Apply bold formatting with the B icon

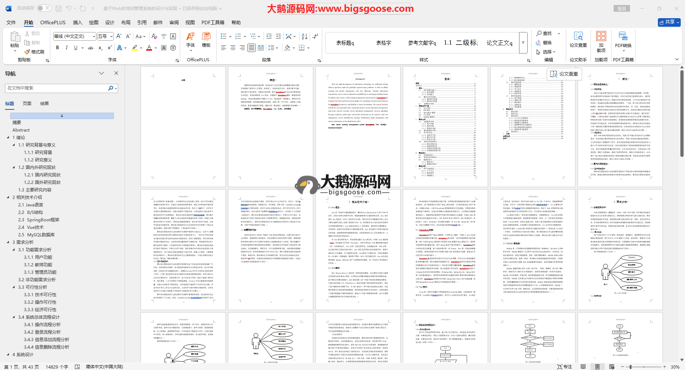[x=57, y=48]
